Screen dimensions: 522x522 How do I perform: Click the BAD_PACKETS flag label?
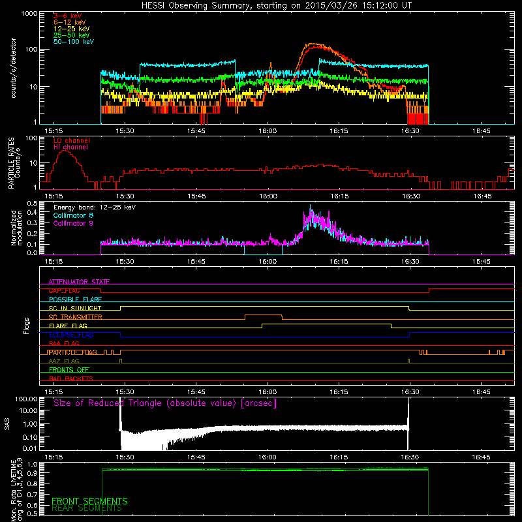point(71,378)
